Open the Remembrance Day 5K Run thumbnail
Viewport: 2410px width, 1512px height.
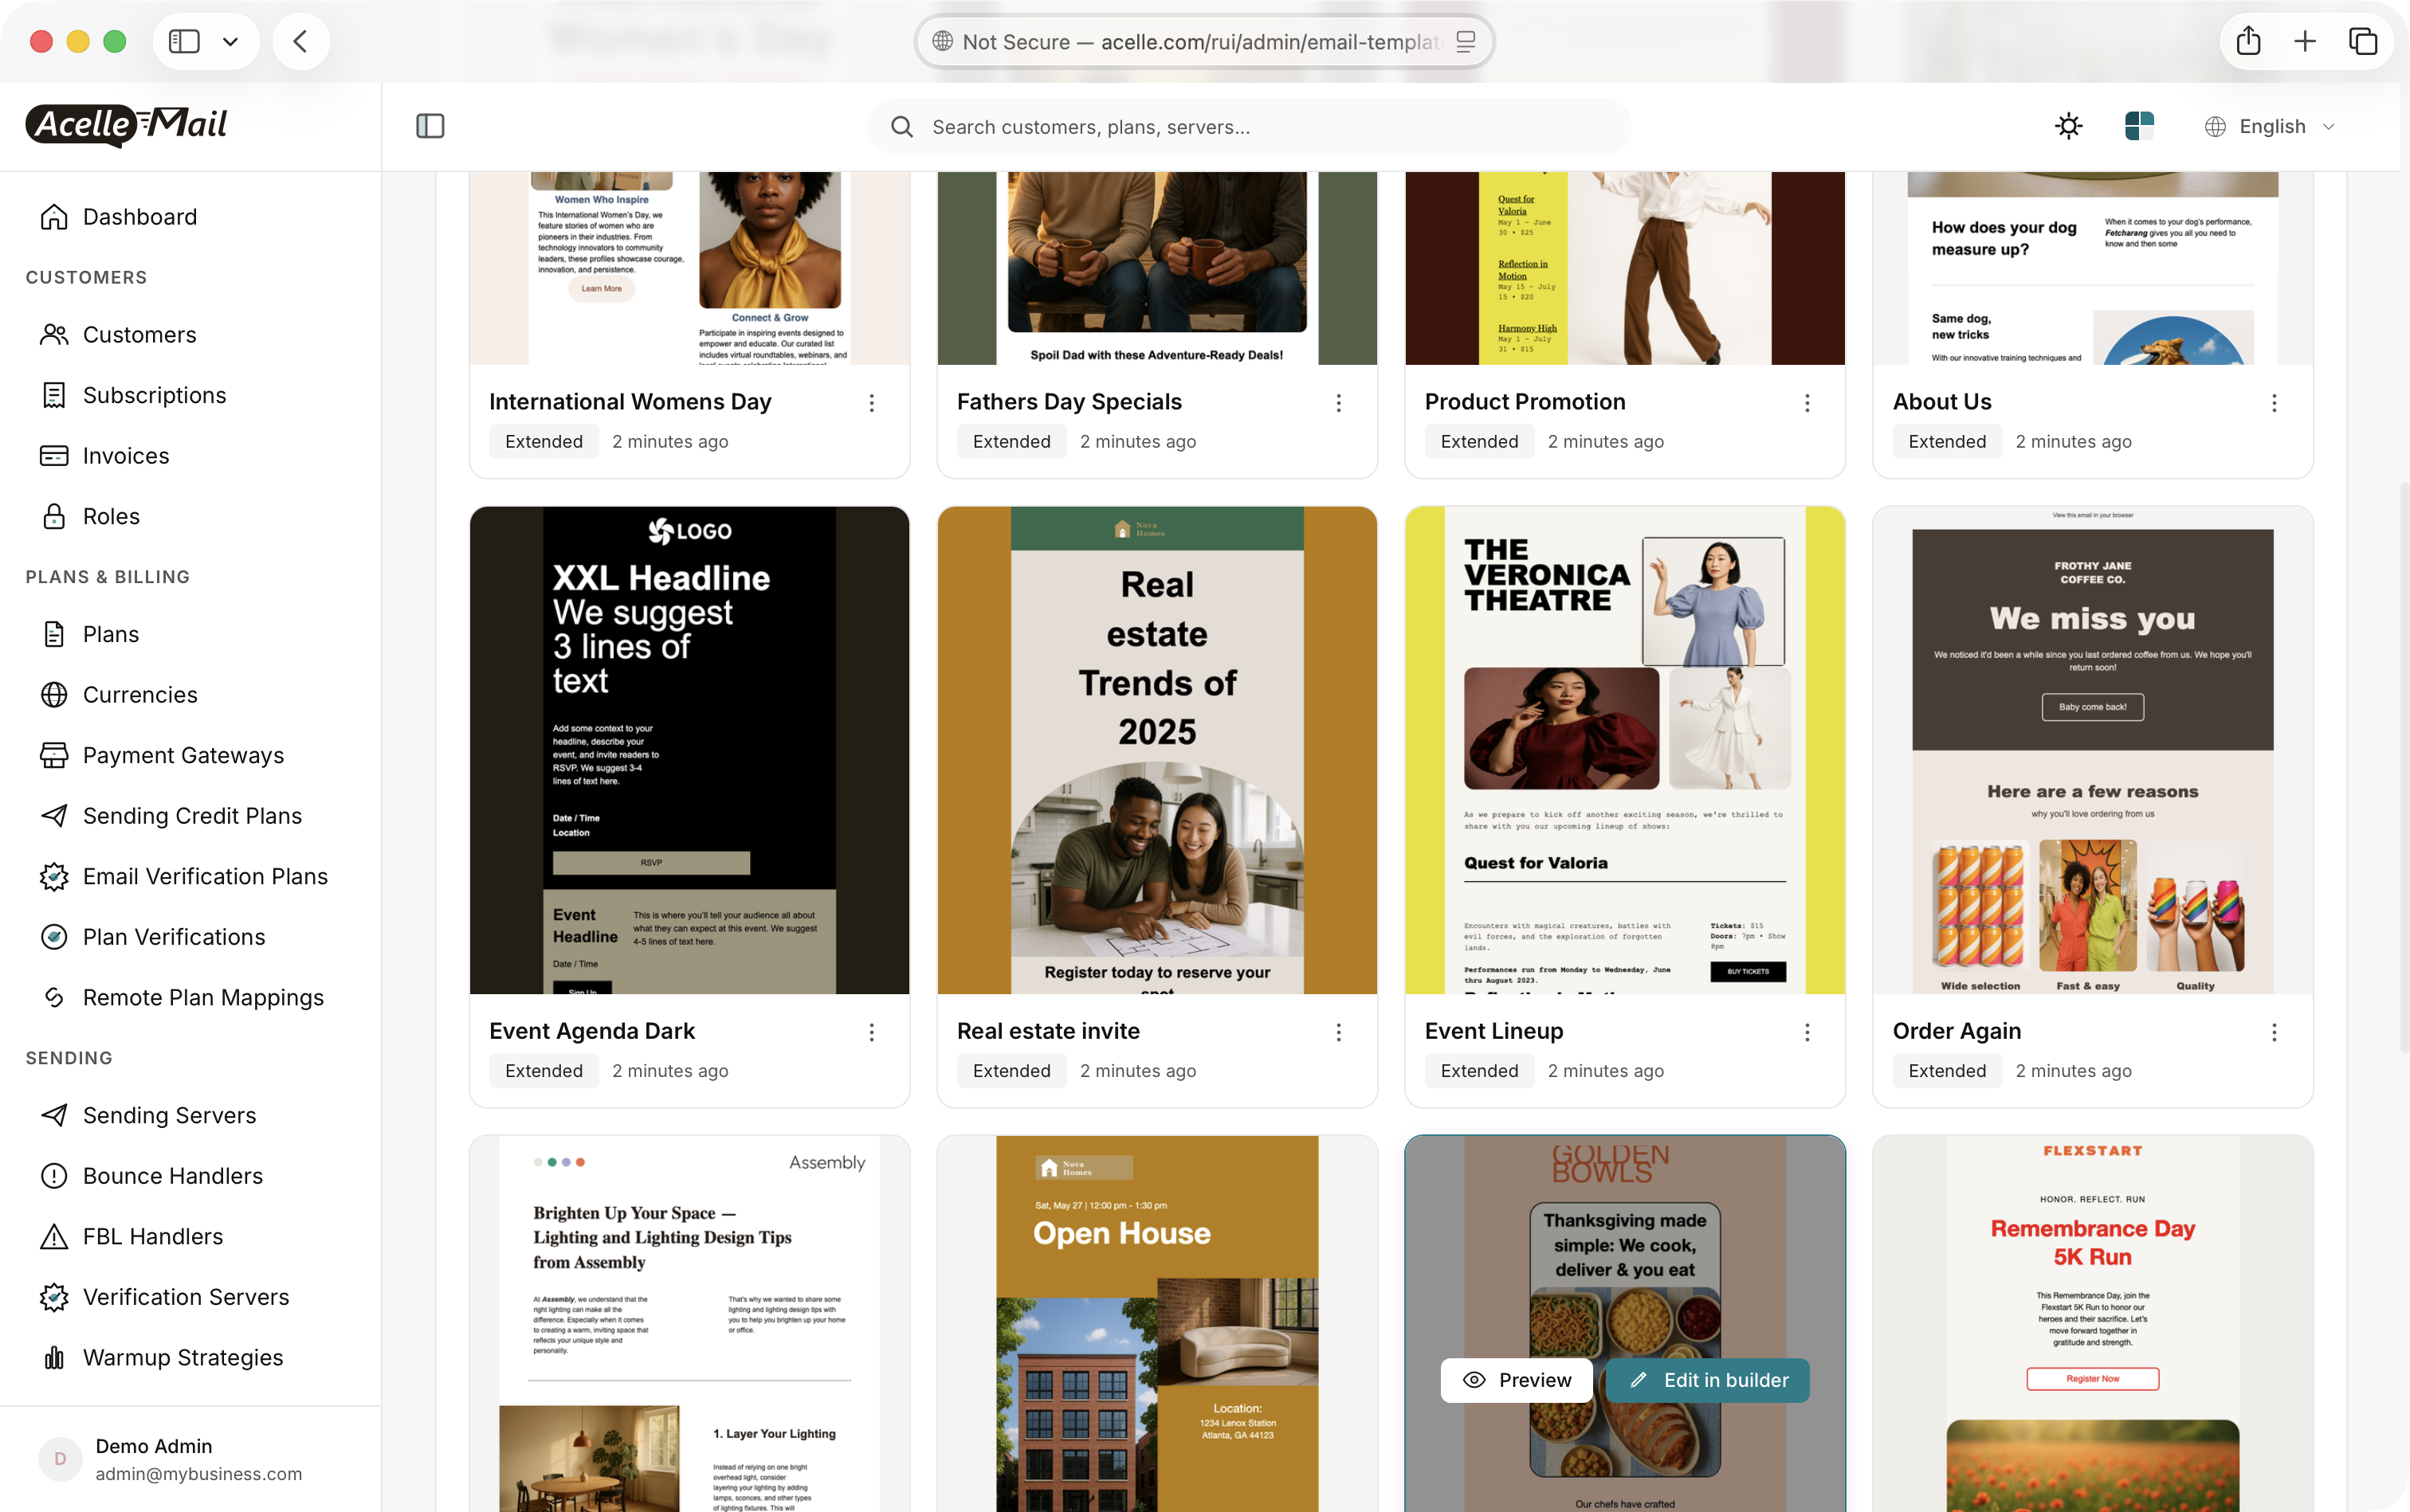2093,1323
